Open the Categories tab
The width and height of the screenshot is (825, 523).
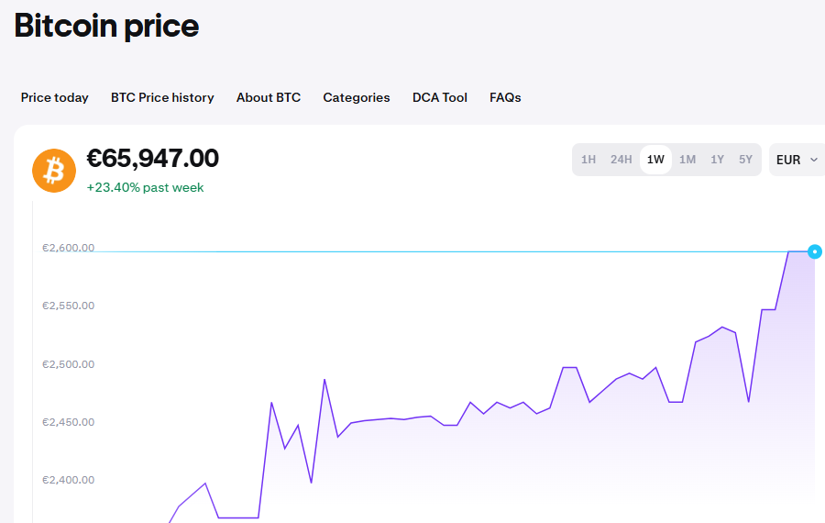point(357,98)
